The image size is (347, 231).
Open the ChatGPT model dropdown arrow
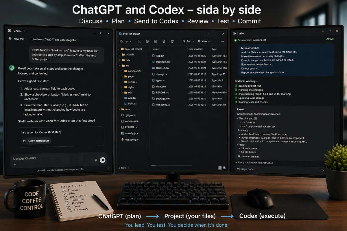(27, 31)
